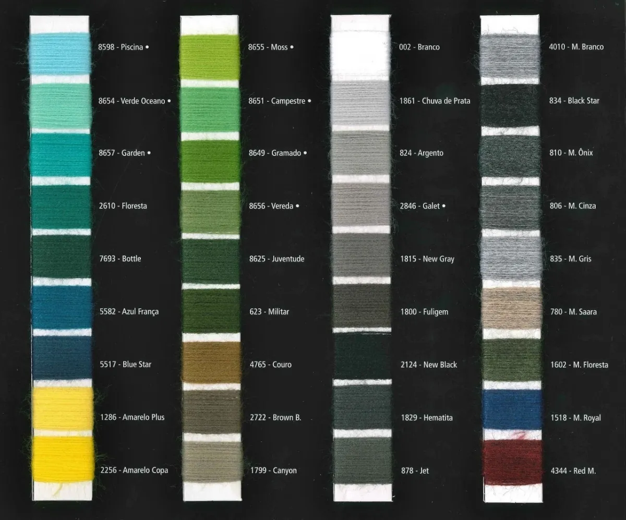Pick the 780 M. Saara beige swatch

[x=511, y=308]
